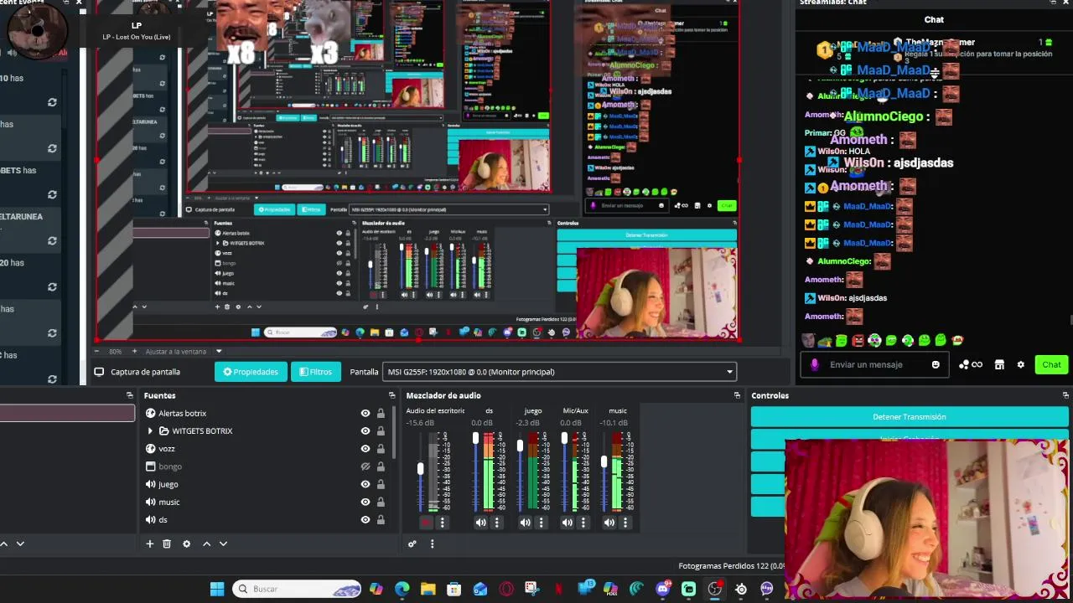This screenshot has width=1073, height=603.
Task: Remove selected source with trash icon
Action: 167,544
